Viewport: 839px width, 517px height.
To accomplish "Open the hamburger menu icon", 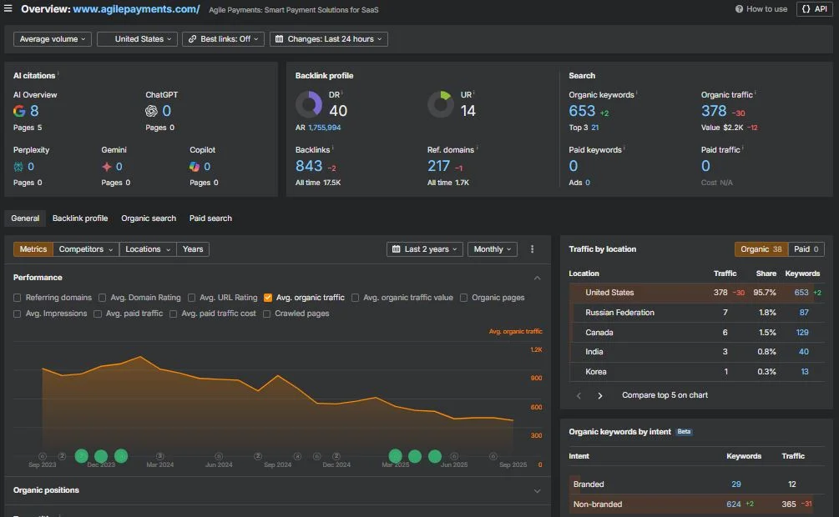I will coord(8,8).
